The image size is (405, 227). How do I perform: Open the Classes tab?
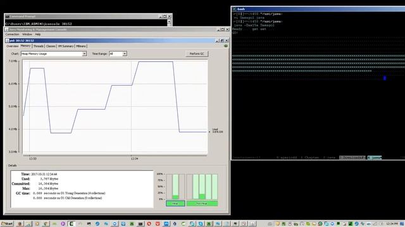pos(51,46)
